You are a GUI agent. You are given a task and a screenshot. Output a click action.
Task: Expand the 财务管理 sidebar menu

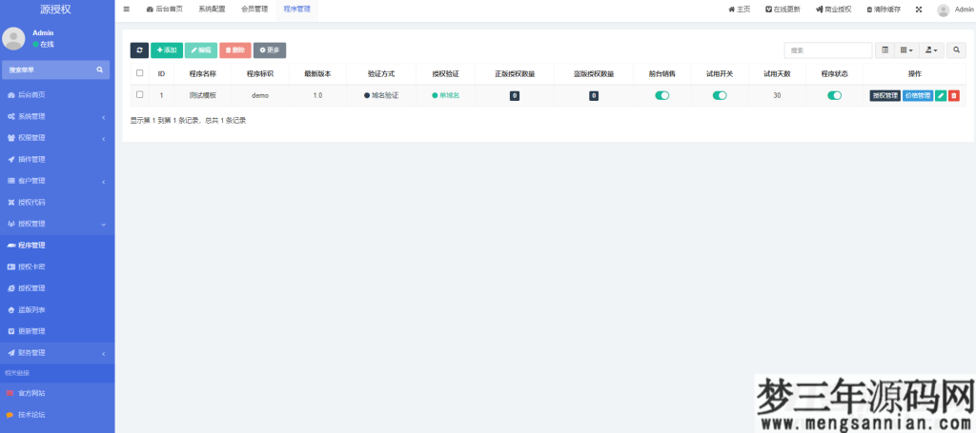pos(57,352)
